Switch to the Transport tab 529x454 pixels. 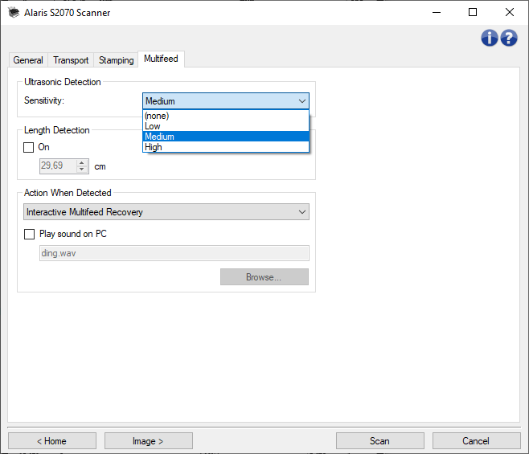(71, 60)
